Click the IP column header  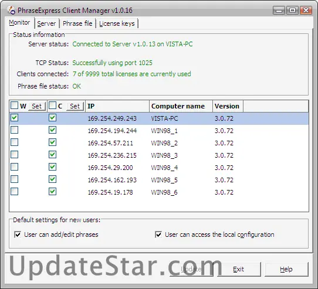tap(117, 106)
